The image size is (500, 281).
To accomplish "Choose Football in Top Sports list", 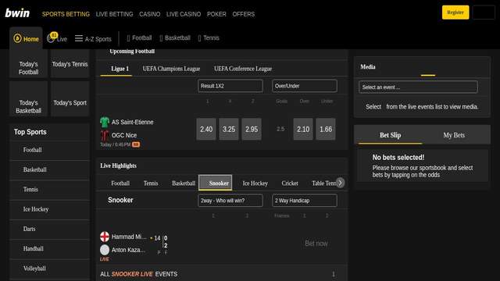I will tap(50, 150).
